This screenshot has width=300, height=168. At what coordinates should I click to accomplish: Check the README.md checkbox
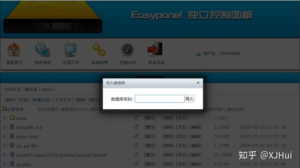[x=5, y=127]
